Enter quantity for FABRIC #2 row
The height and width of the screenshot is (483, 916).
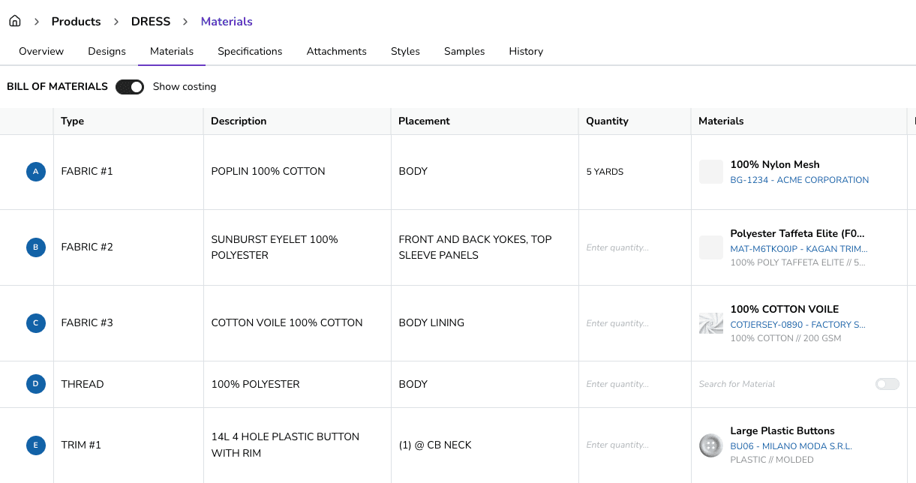[617, 247]
